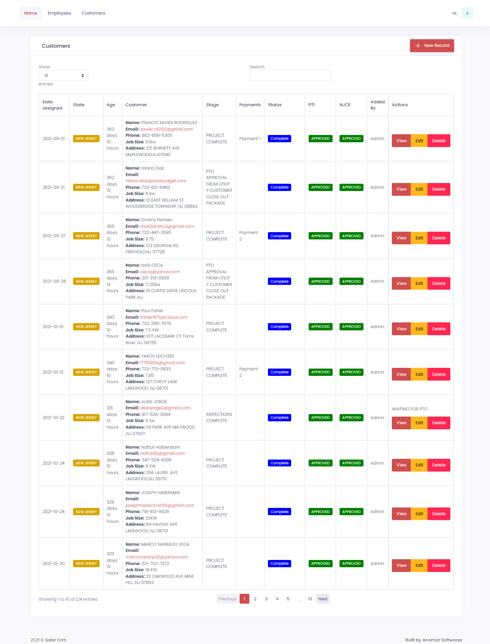Viewport: 490px width, 644px height.
Task: Delete Dmitriy Pertsev's customer record
Action: coord(438,238)
